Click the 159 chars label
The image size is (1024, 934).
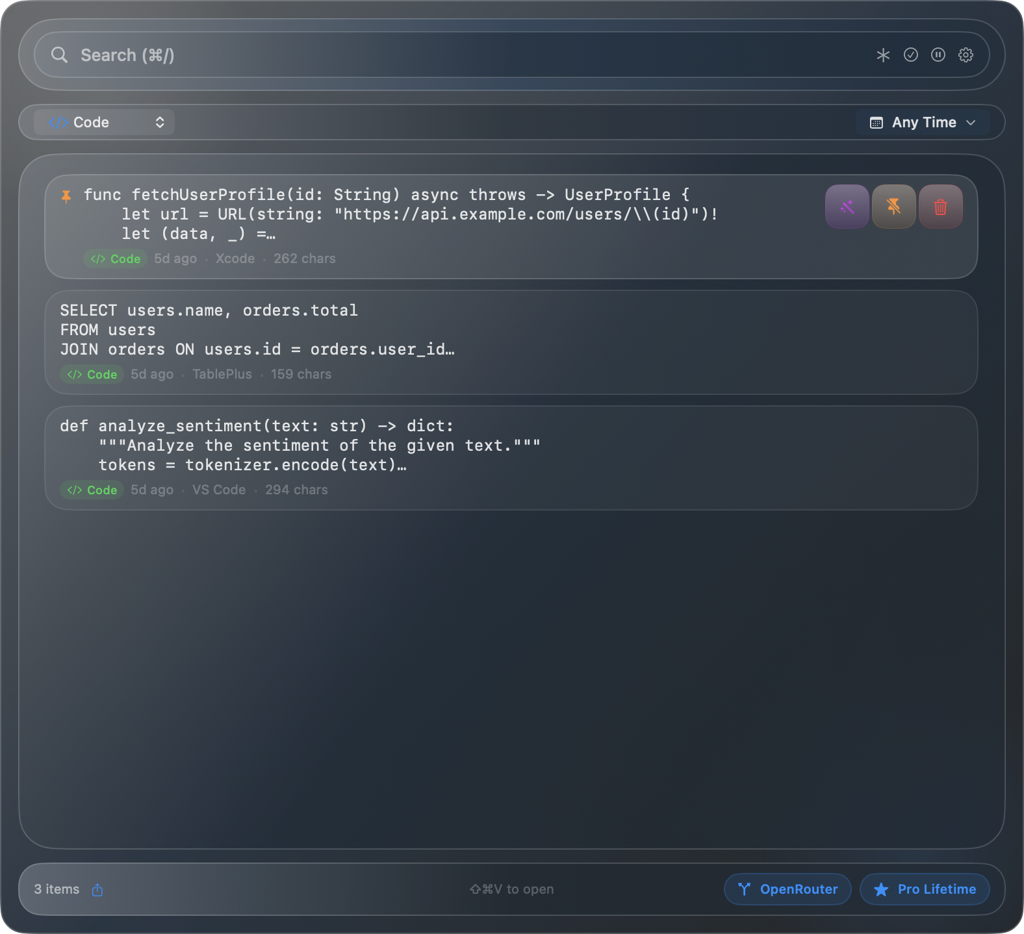[x=301, y=374]
